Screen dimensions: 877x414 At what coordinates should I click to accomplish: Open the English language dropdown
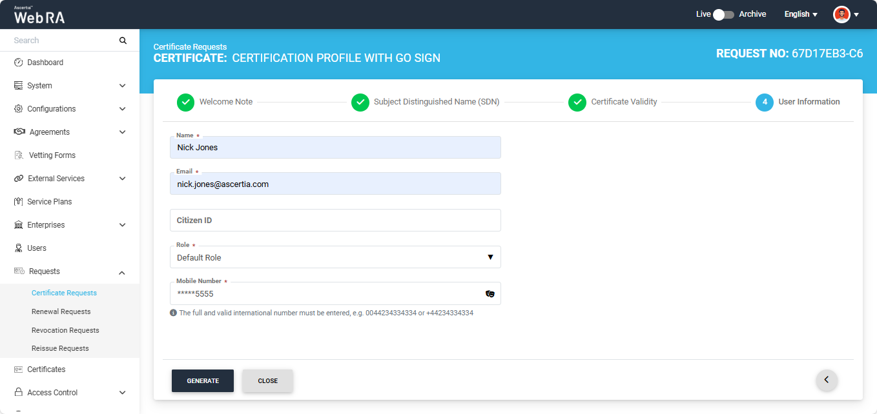tap(801, 14)
